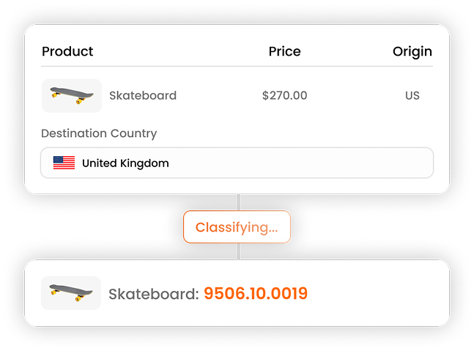
Task: Click the Price column header
Action: point(284,51)
